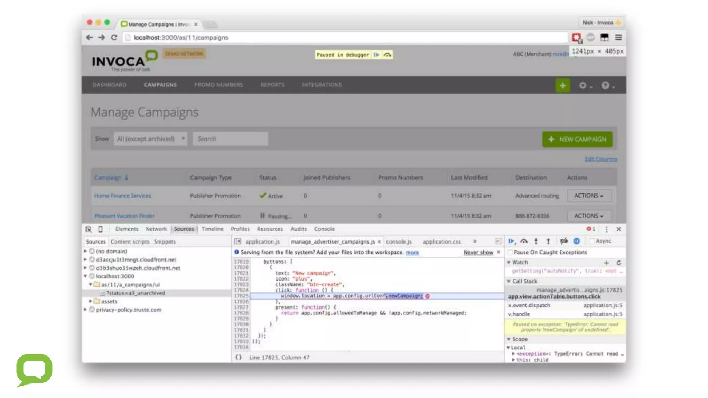Screen dimensions: 708x398
Task: Check Pause On Caught Exceptions
Action: point(510,252)
